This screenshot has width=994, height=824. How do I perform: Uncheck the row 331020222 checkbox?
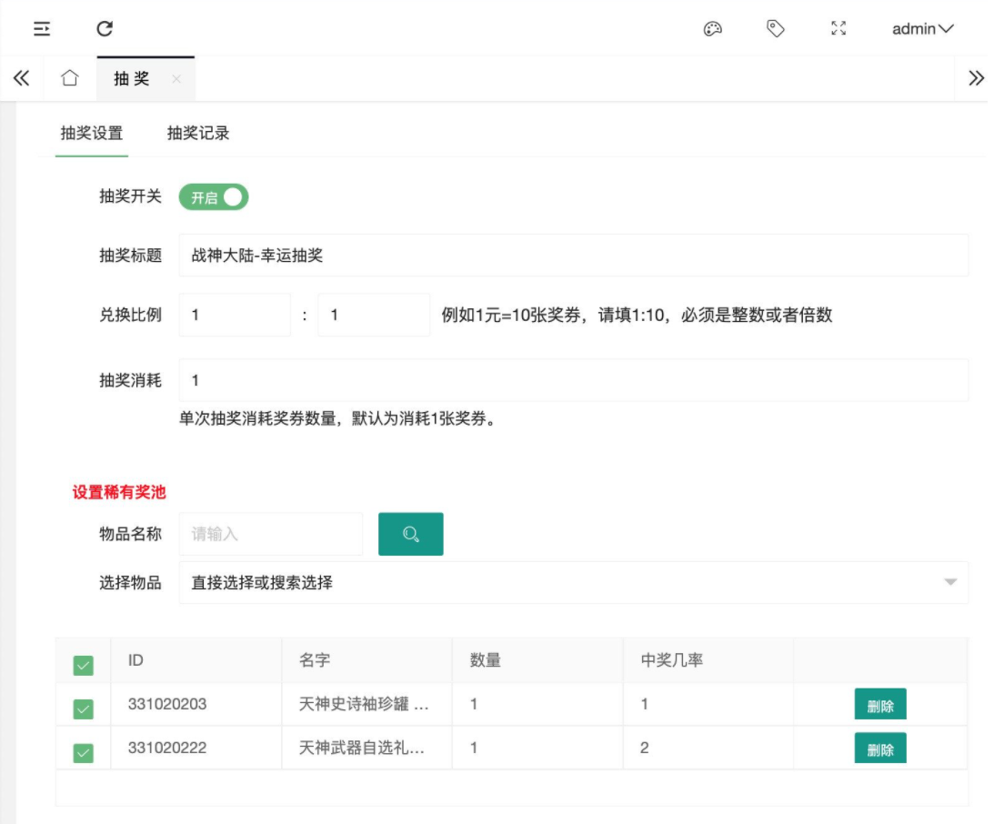click(x=84, y=752)
